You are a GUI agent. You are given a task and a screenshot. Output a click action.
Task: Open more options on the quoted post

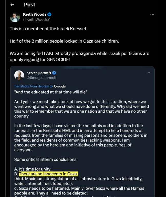coord(148,73)
